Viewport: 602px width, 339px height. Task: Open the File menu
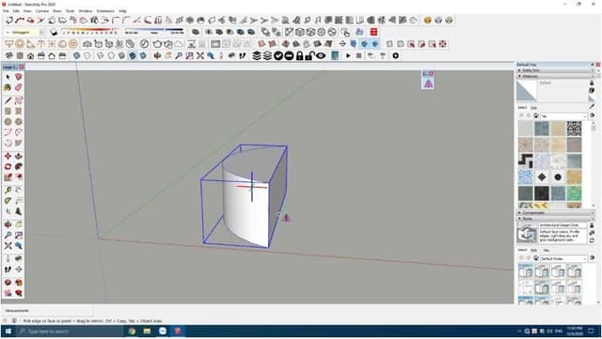pyautogui.click(x=6, y=11)
